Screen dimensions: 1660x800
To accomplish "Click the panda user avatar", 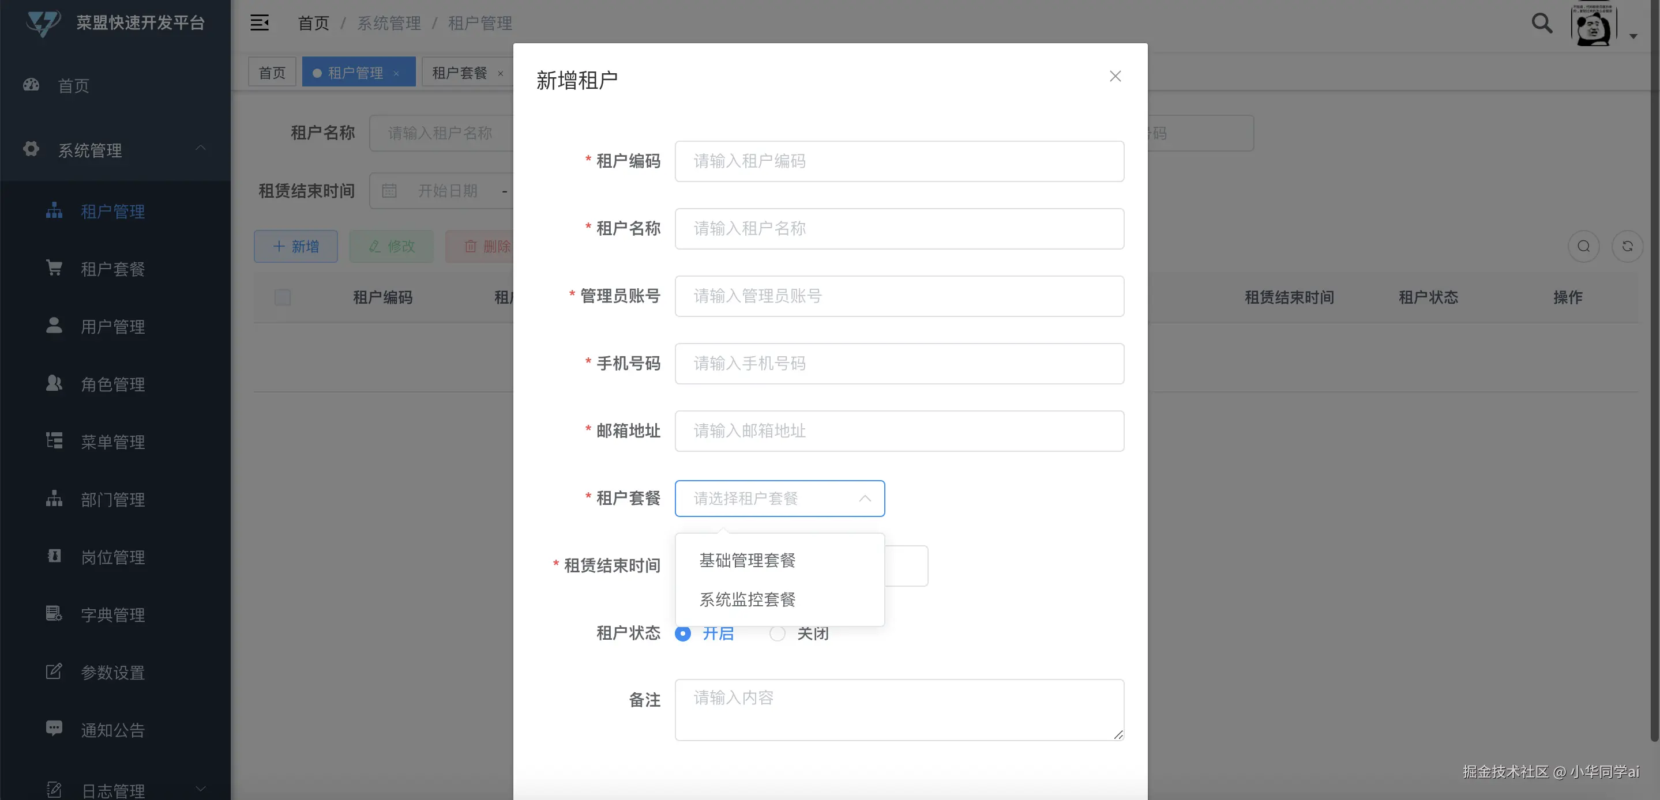I will point(1593,26).
